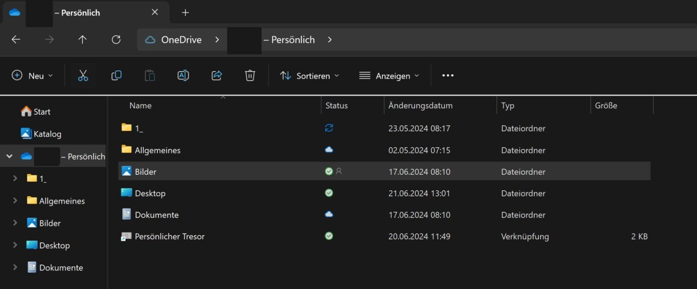Open Katalog in the navigation pane
Screen dimensions: 697x289
pos(41,134)
